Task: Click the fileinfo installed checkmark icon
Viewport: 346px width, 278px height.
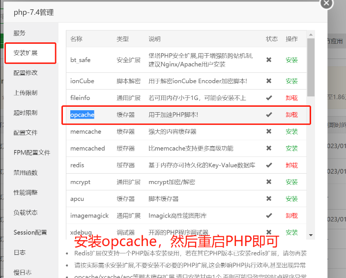Action: (269, 98)
